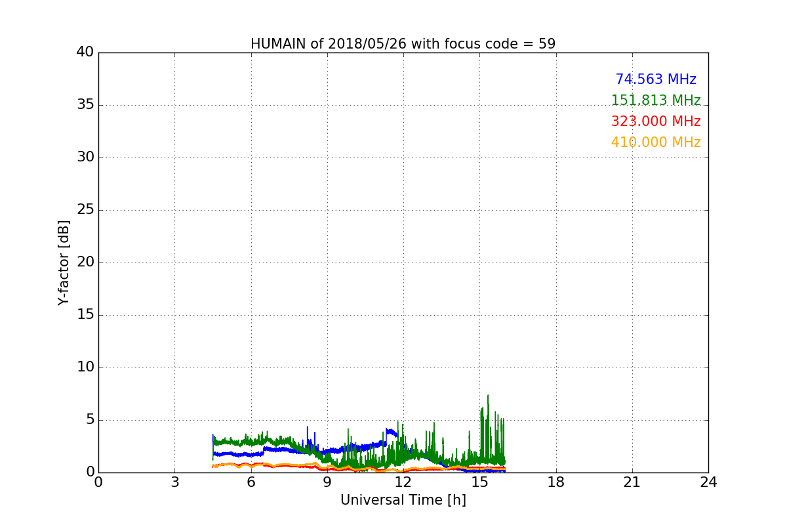Viewport: 787px width, 525px height.
Task: Select the green 151.813 MHz legend label
Action: point(656,100)
